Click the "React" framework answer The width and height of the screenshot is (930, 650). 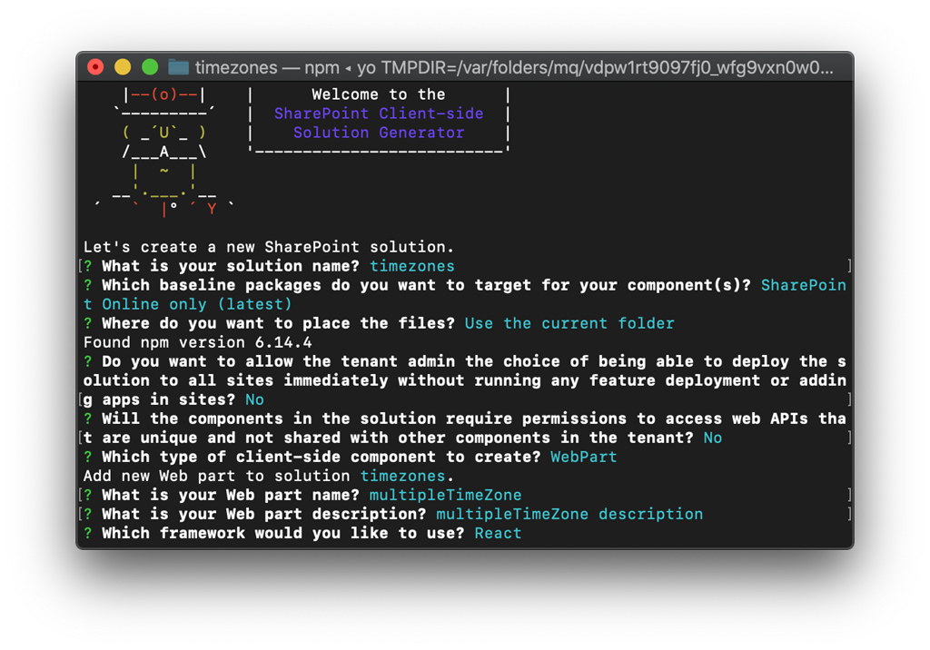[498, 533]
